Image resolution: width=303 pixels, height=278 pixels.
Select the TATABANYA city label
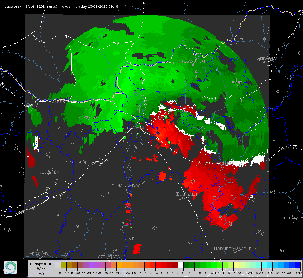click(87, 117)
